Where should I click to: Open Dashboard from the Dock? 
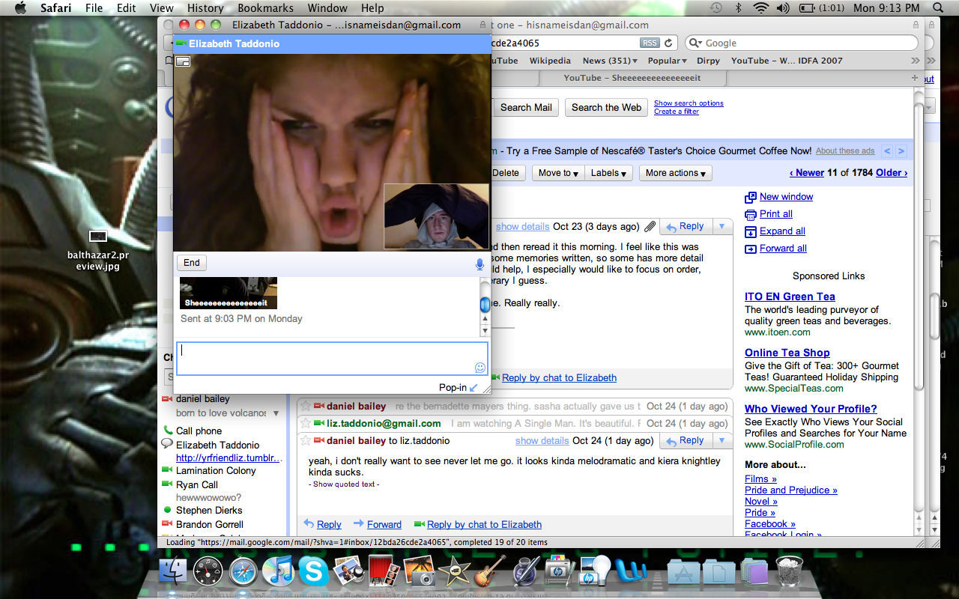coord(208,571)
